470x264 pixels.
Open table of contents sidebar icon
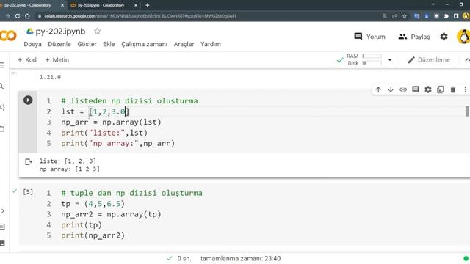(x=2, y=65)
